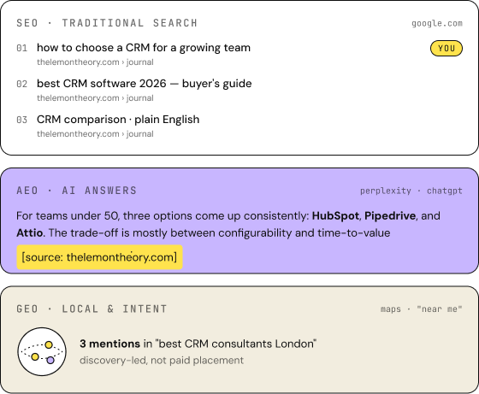This screenshot has height=394, width=479.
Task: Click the yellow YOU badge
Action: [x=446, y=48]
